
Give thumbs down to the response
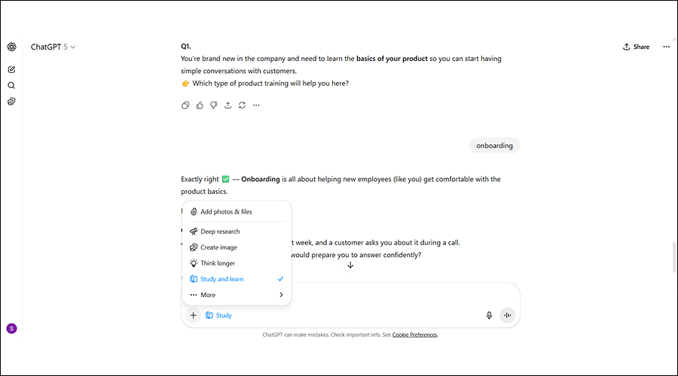click(214, 105)
